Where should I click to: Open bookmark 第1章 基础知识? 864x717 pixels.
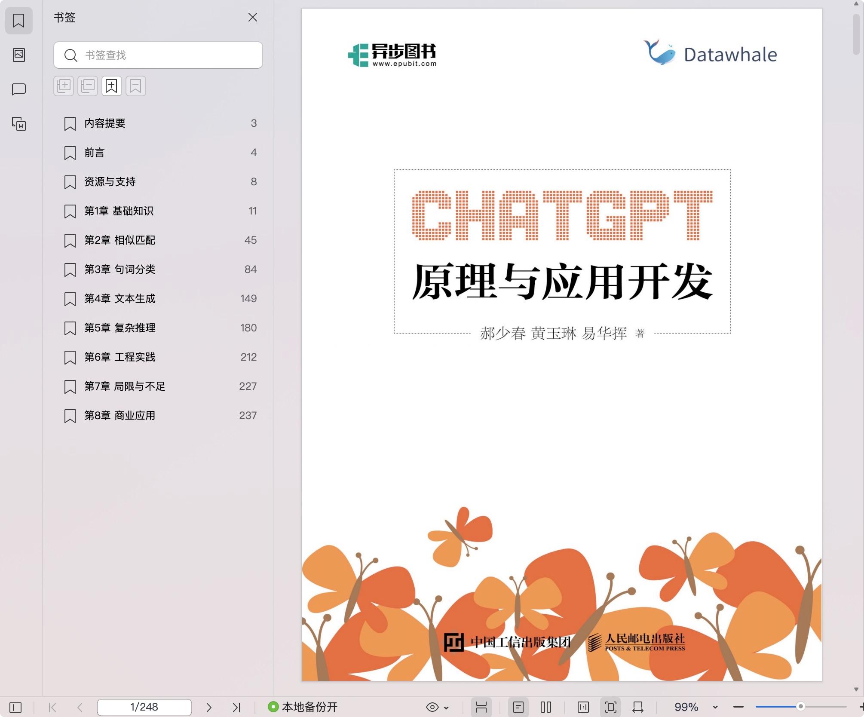(x=158, y=211)
